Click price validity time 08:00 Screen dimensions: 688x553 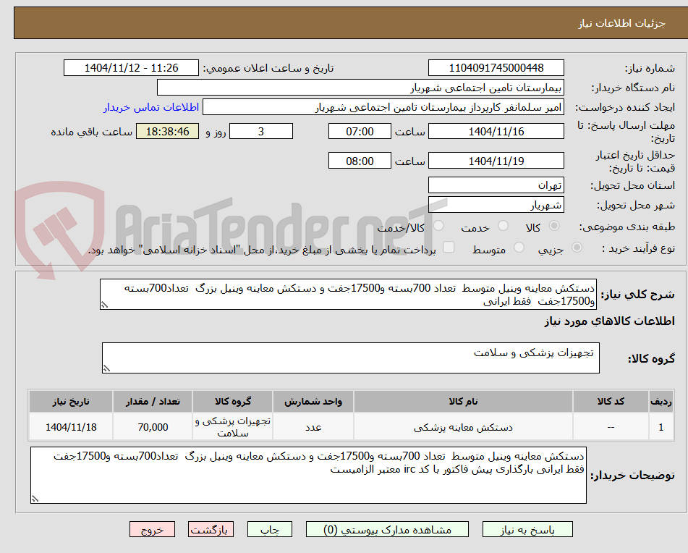[x=360, y=161]
